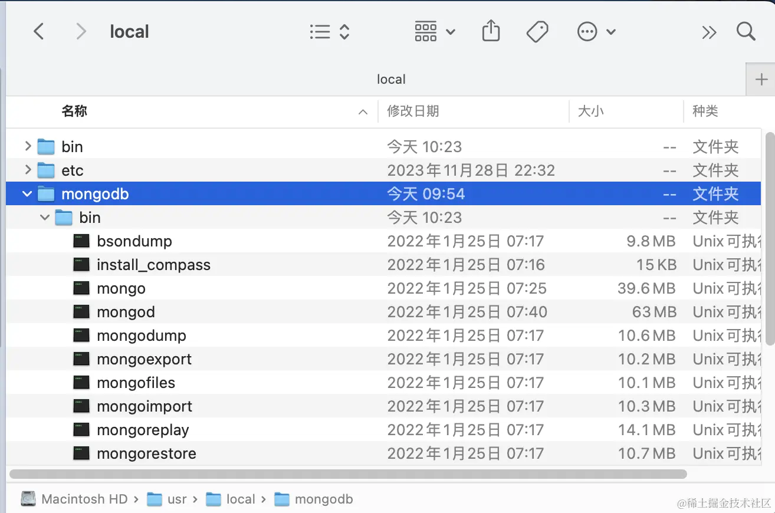Click the Tag icon in toolbar
The height and width of the screenshot is (513, 775).
click(x=537, y=31)
